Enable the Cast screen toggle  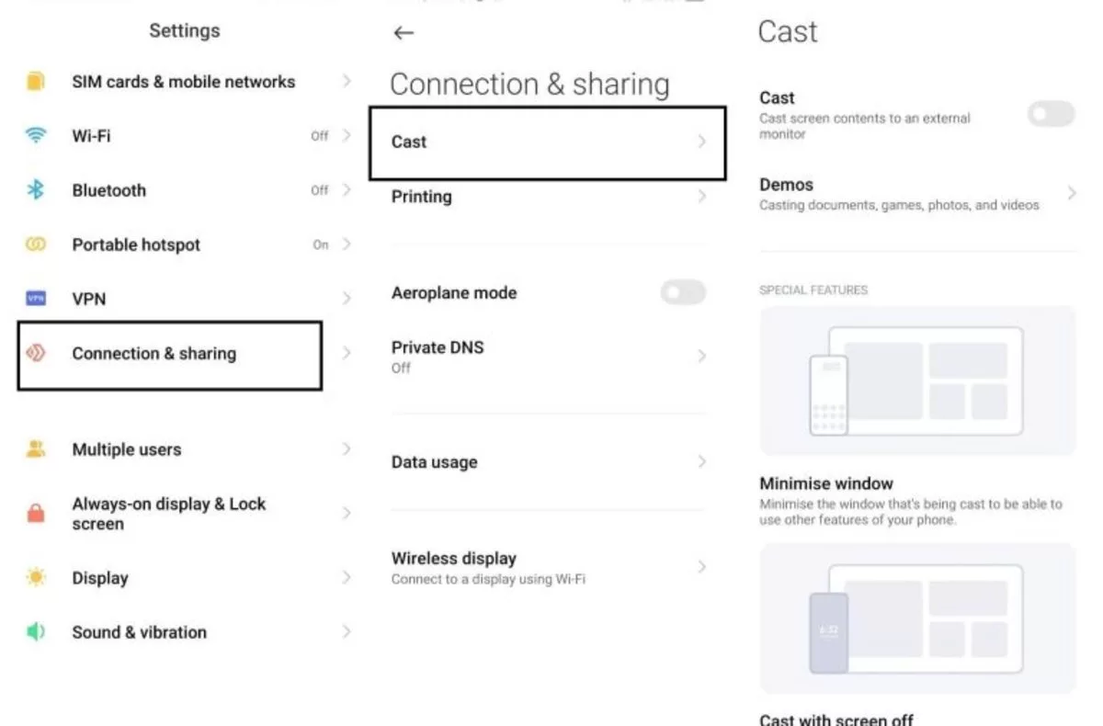(1051, 114)
